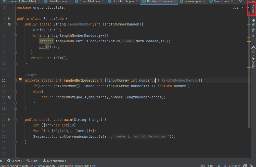Run RandomCode class via gutter icon on line 3
The height and width of the screenshot is (167, 256).
[x=9, y=19]
